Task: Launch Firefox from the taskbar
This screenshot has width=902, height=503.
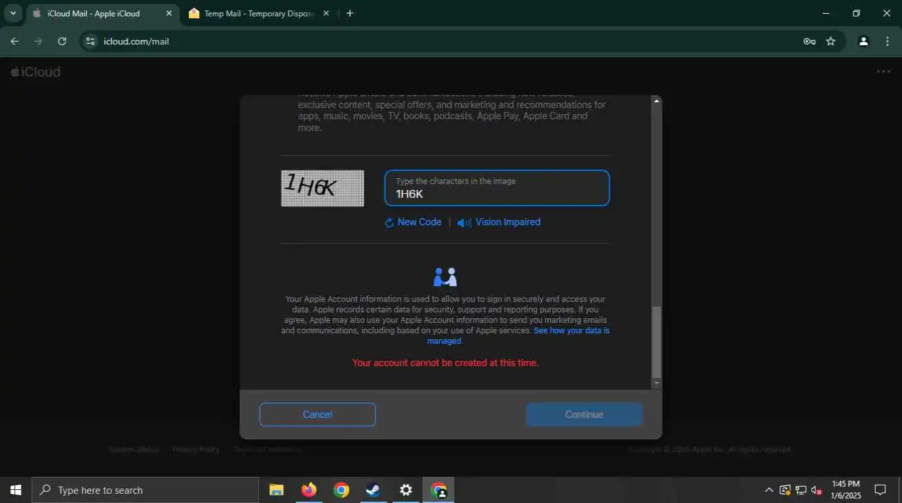Action: (x=309, y=490)
